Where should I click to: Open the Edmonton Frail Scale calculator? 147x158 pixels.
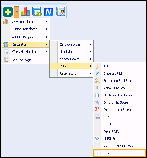(x=120, y=81)
